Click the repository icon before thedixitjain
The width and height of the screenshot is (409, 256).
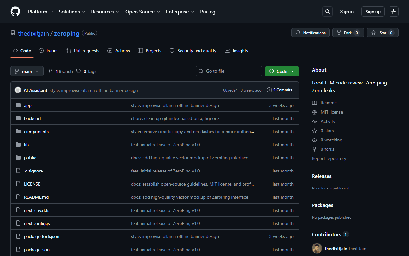13,33
